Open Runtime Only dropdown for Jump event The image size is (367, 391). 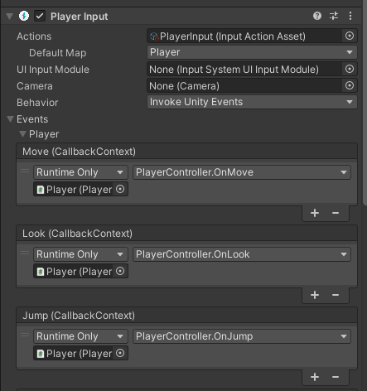tap(80, 336)
